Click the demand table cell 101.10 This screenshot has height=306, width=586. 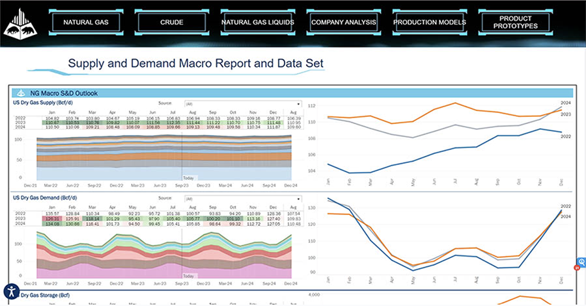[x=233, y=218]
